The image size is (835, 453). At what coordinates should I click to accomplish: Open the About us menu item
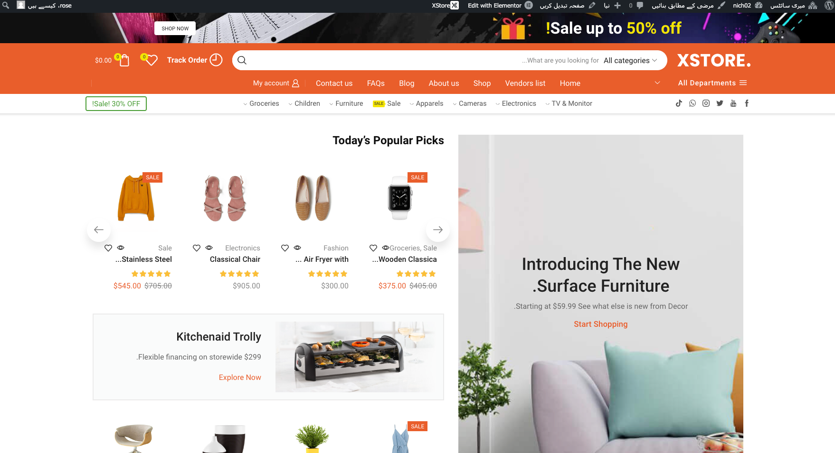(x=444, y=83)
